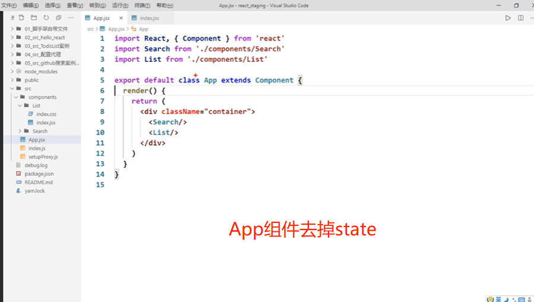This screenshot has width=534, height=302.
Task: Click line number 15 in the gutter
Action: (100, 185)
